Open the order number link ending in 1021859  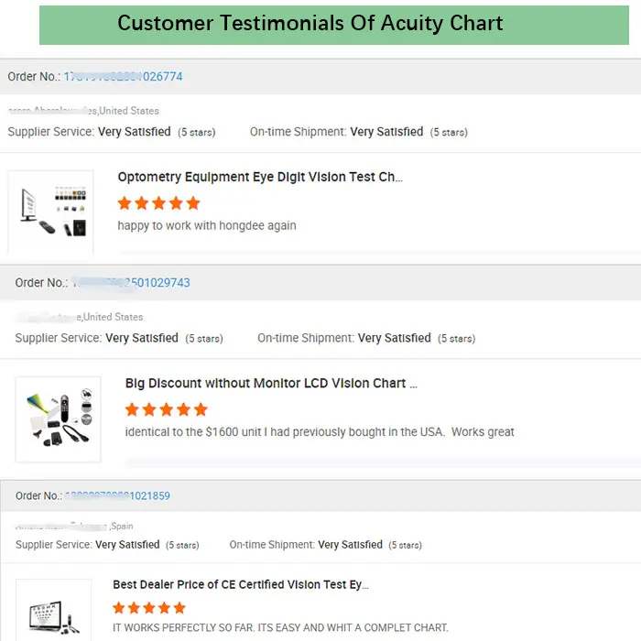[x=117, y=496]
